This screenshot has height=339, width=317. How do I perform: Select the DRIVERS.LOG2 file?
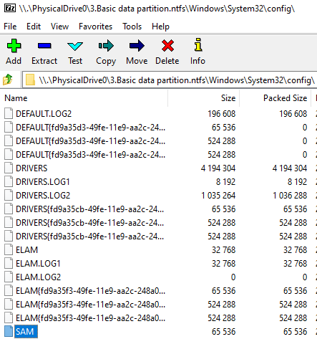tap(43, 196)
